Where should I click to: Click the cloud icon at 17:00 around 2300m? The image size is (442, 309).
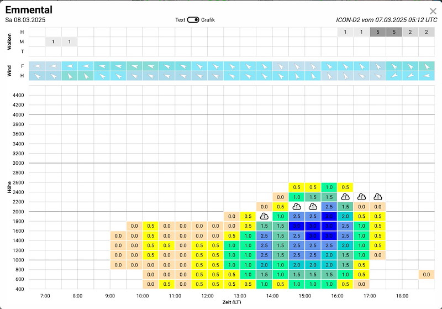378,197
